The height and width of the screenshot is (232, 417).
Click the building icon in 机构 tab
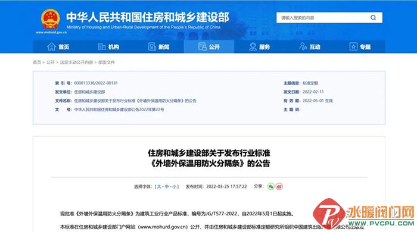coord(102,47)
